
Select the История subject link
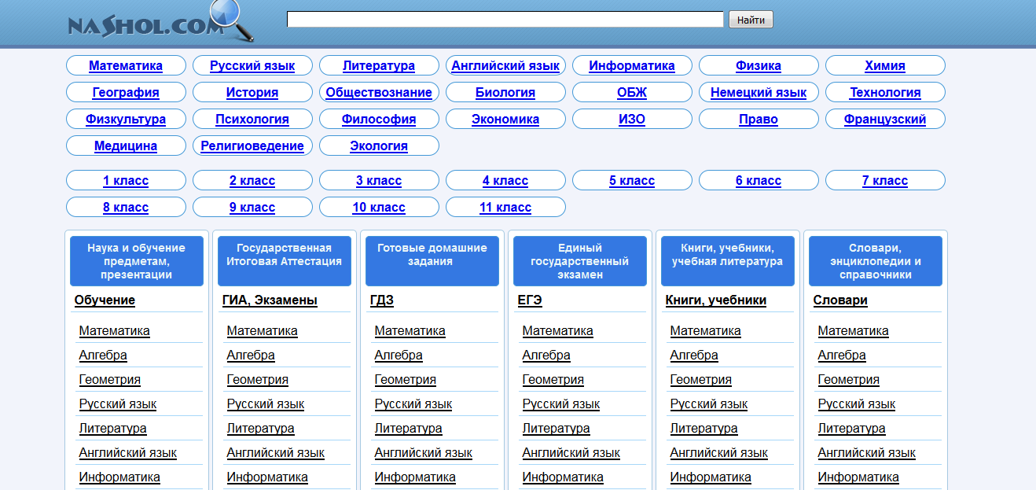click(252, 93)
